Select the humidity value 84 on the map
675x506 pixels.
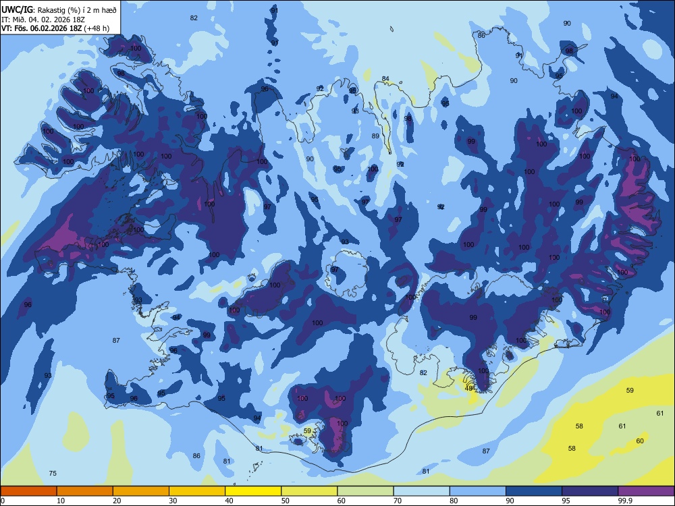point(385,79)
